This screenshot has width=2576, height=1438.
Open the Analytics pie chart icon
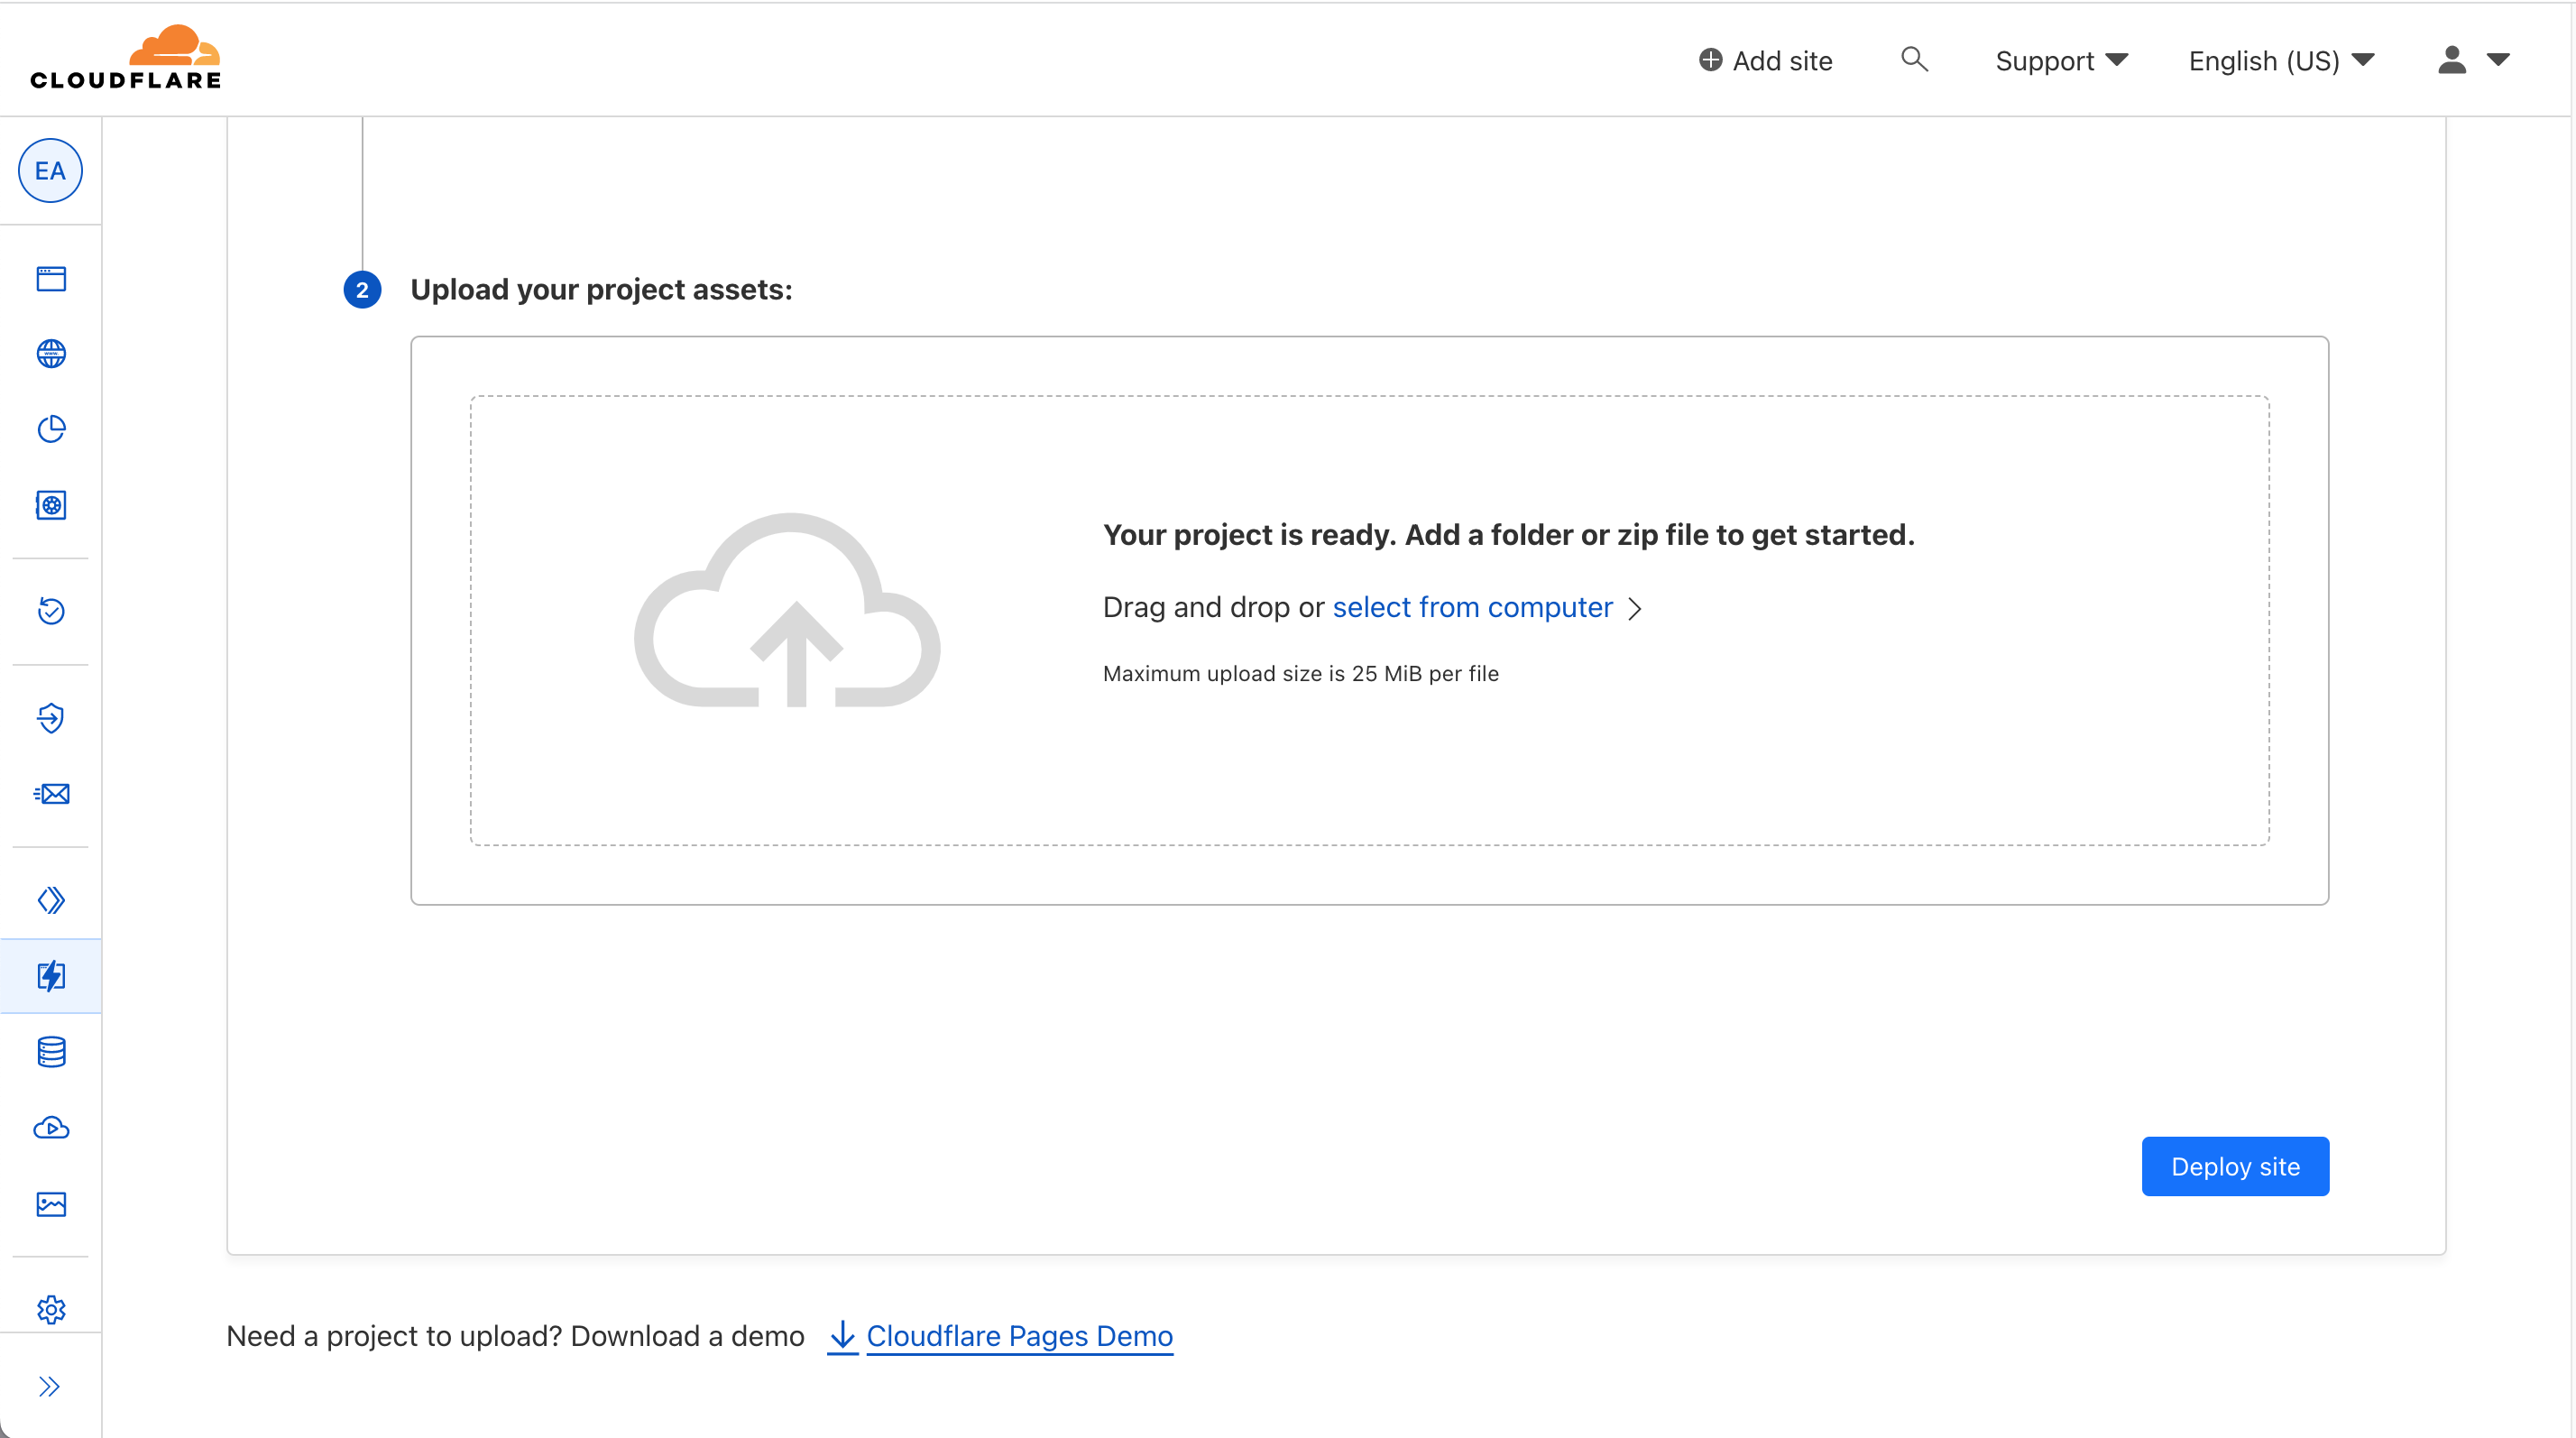coord(51,430)
